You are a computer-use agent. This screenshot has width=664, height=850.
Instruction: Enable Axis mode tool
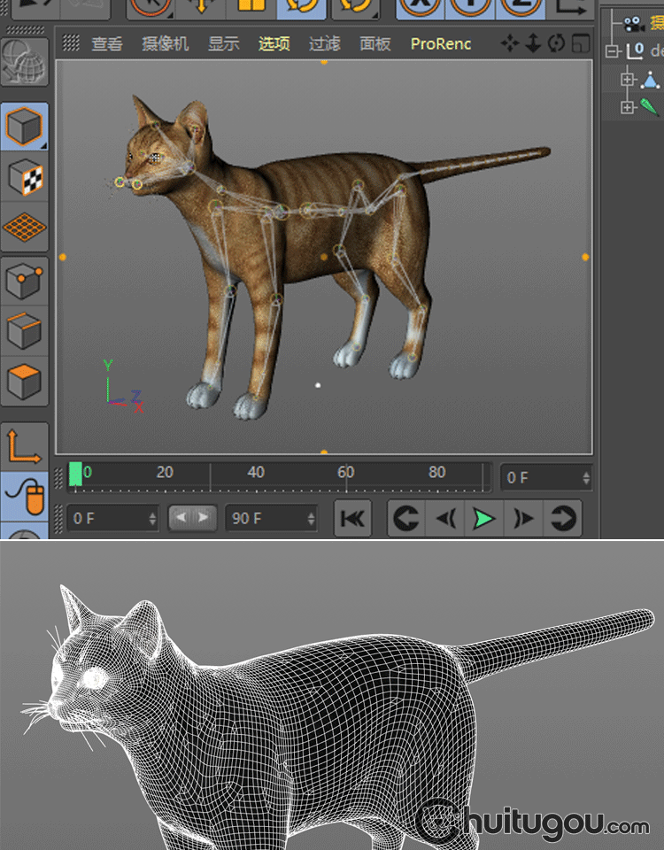point(24,446)
